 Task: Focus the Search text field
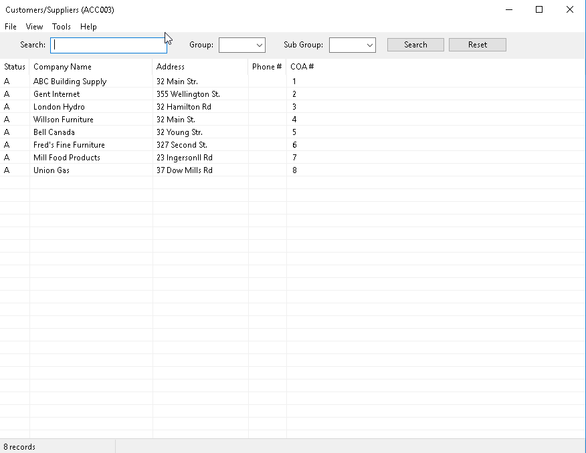[x=109, y=45]
